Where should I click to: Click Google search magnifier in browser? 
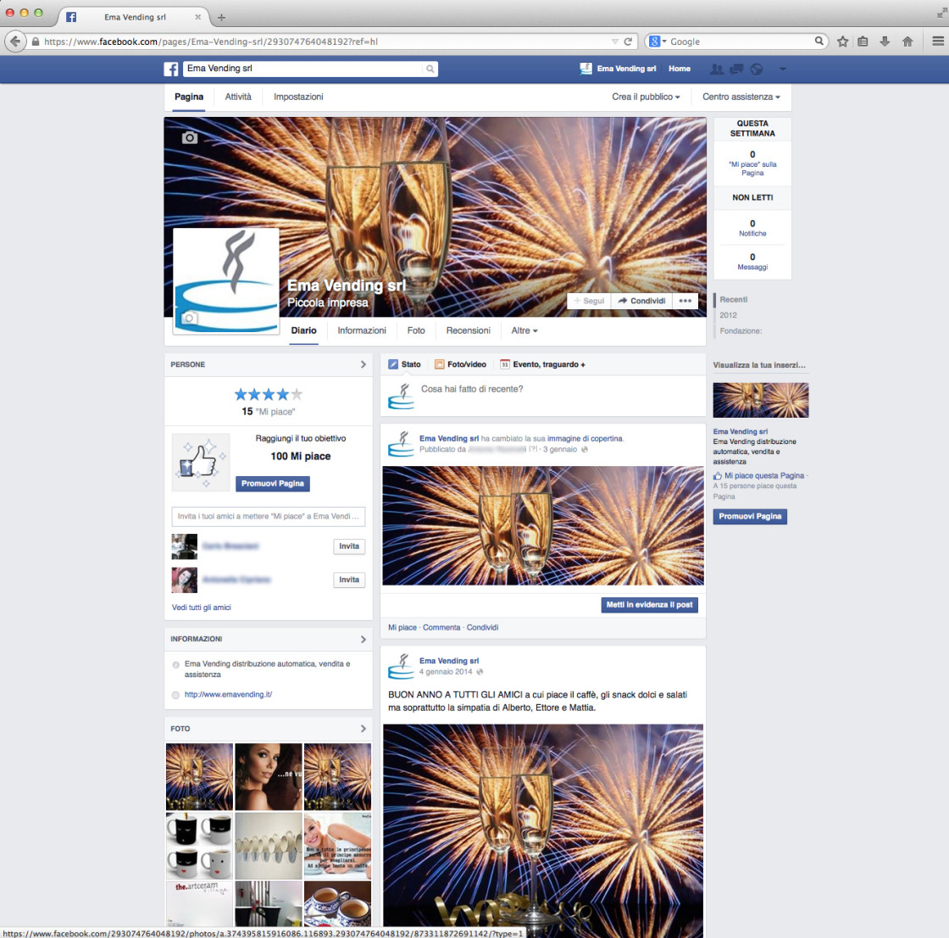[819, 42]
